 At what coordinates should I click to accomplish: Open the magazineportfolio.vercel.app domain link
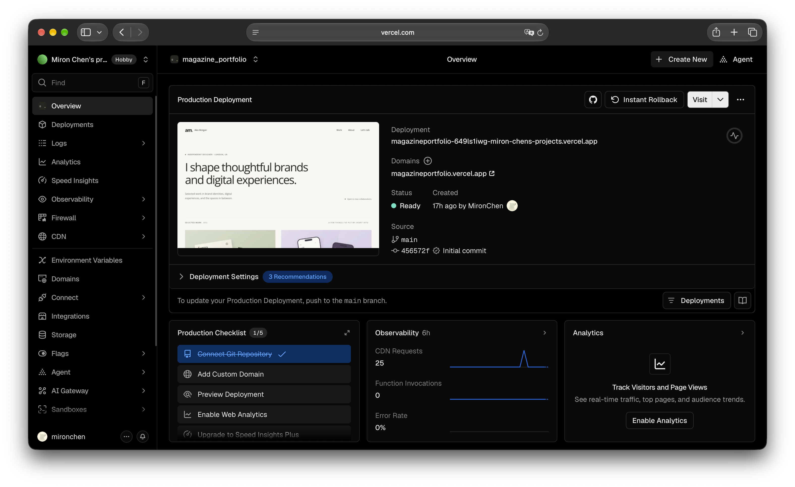(x=443, y=174)
